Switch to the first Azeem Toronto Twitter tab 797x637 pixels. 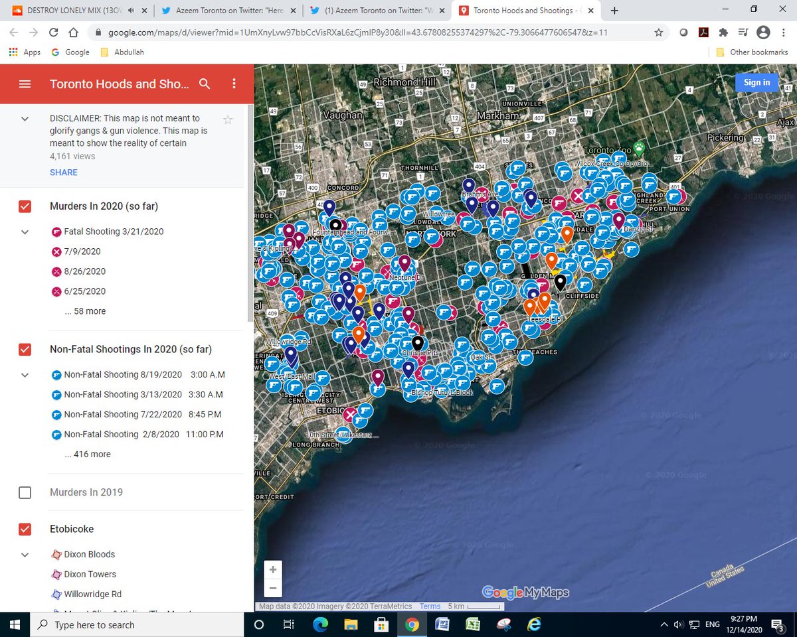pyautogui.click(x=227, y=11)
